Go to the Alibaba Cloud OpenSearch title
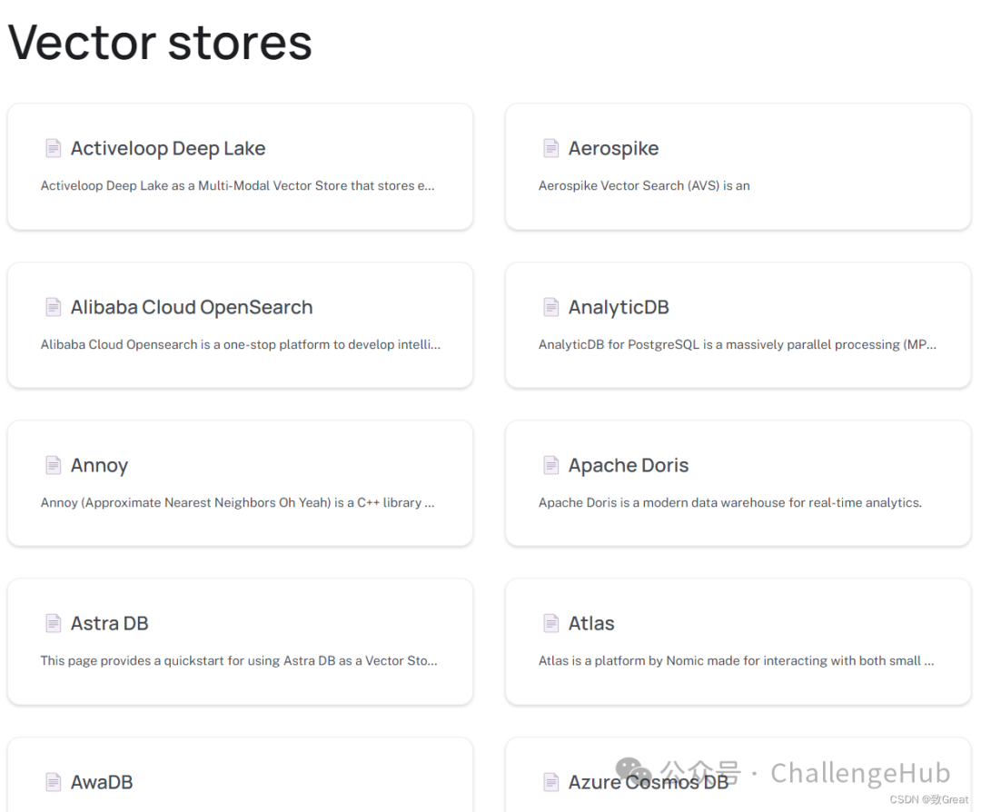This screenshot has height=812, width=981. tap(192, 307)
